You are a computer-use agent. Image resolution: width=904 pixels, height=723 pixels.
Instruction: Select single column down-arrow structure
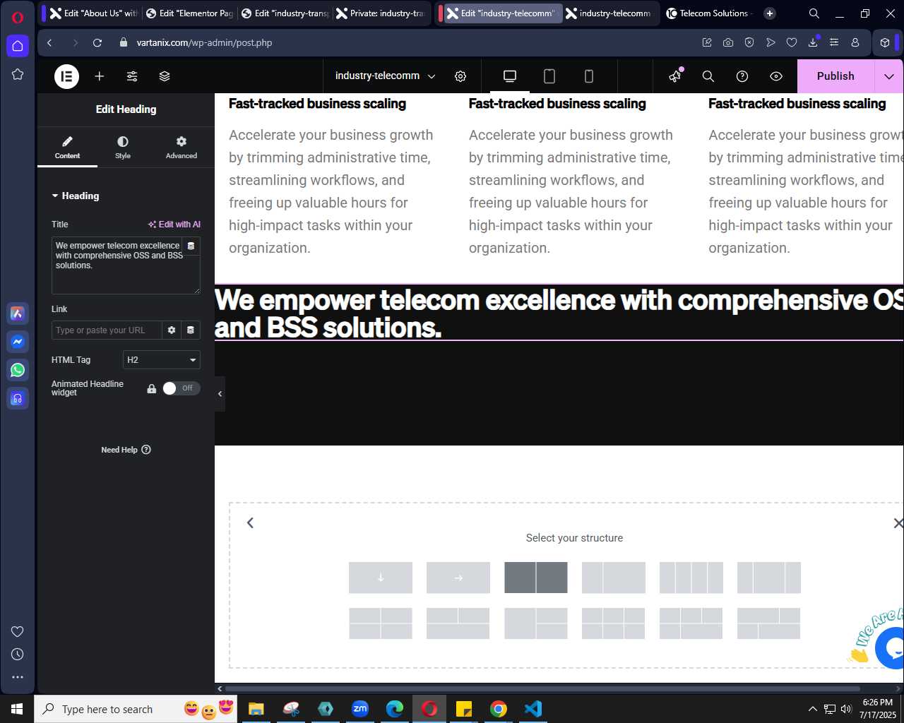click(381, 578)
